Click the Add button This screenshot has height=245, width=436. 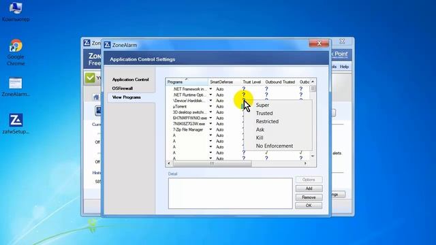309,189
